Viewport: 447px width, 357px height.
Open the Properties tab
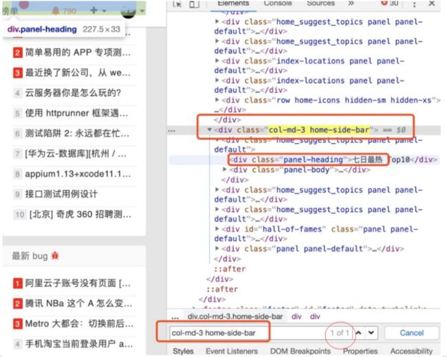click(x=360, y=351)
